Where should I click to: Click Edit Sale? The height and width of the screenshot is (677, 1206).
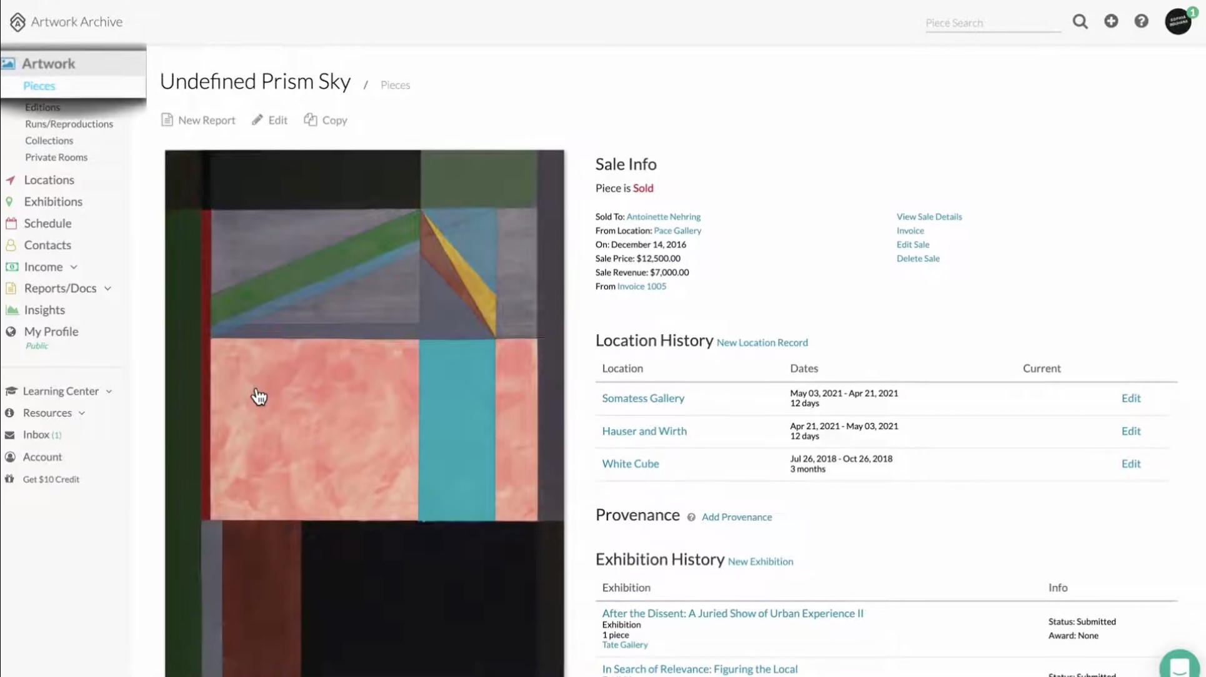[x=913, y=244]
